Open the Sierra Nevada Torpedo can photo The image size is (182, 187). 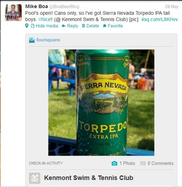pos(101,103)
